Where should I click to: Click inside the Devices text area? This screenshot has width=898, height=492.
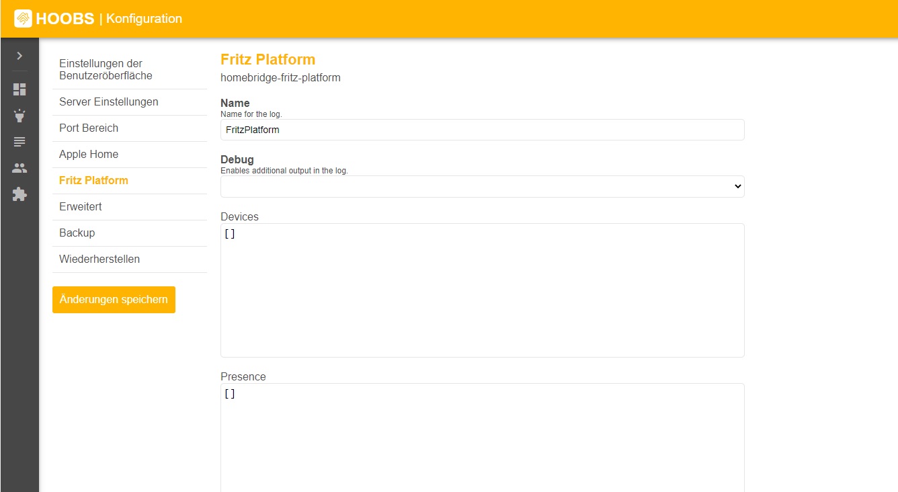tap(482, 290)
